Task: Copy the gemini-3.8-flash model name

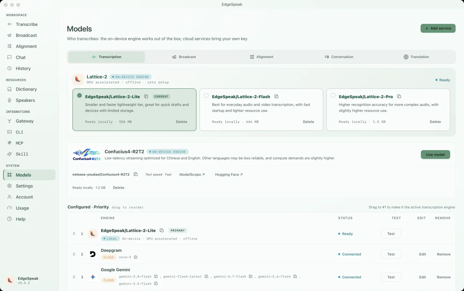Action: point(156,277)
